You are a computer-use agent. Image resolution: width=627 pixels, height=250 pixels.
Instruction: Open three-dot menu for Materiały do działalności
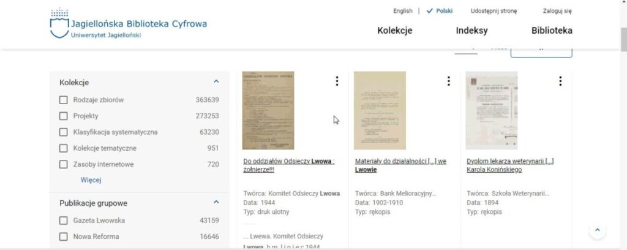tap(449, 81)
